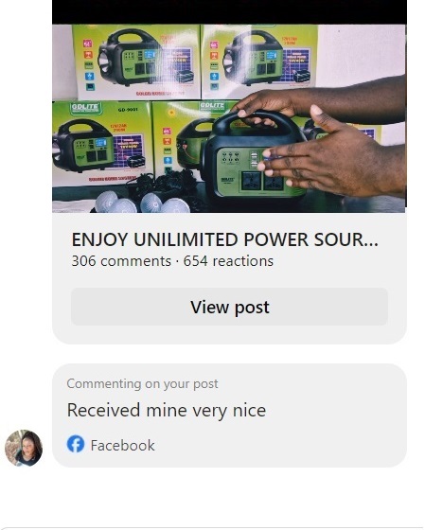
Task: Click the GD-9001 model label on the box
Action: coord(128,110)
